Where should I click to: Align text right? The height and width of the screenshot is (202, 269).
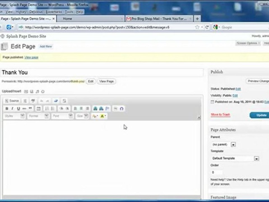[x=87, y=109]
